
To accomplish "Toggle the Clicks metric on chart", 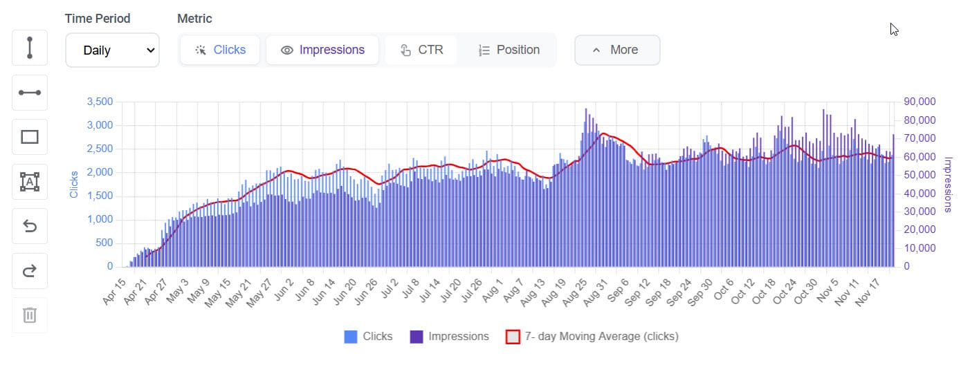I will click(x=219, y=50).
